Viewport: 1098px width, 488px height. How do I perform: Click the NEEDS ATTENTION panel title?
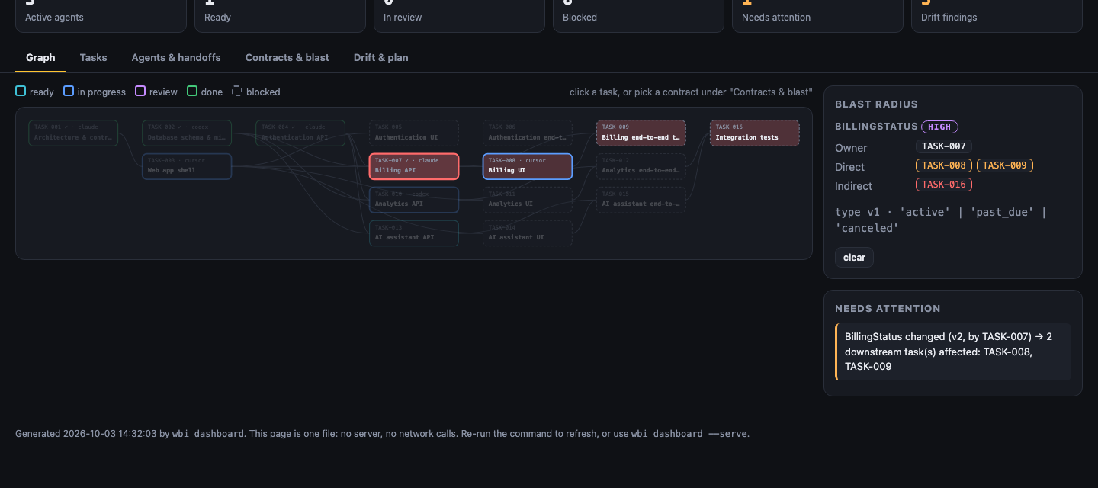(x=888, y=309)
